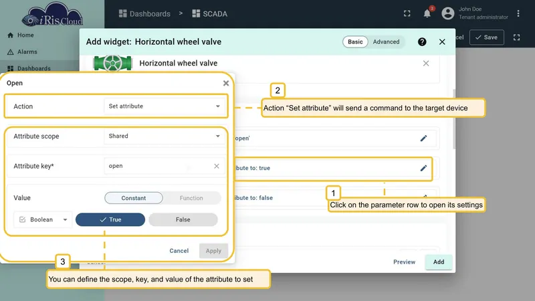Click the Dashboards breadcrumb grid icon
The image size is (535, 301).
click(x=122, y=13)
